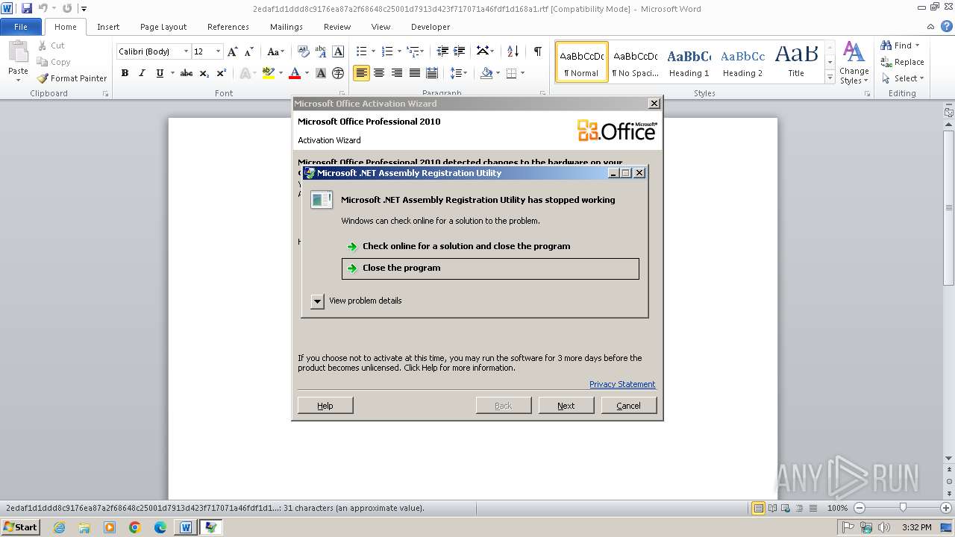This screenshot has width=955, height=537.
Task: Toggle underline formatting
Action: pyautogui.click(x=160, y=73)
